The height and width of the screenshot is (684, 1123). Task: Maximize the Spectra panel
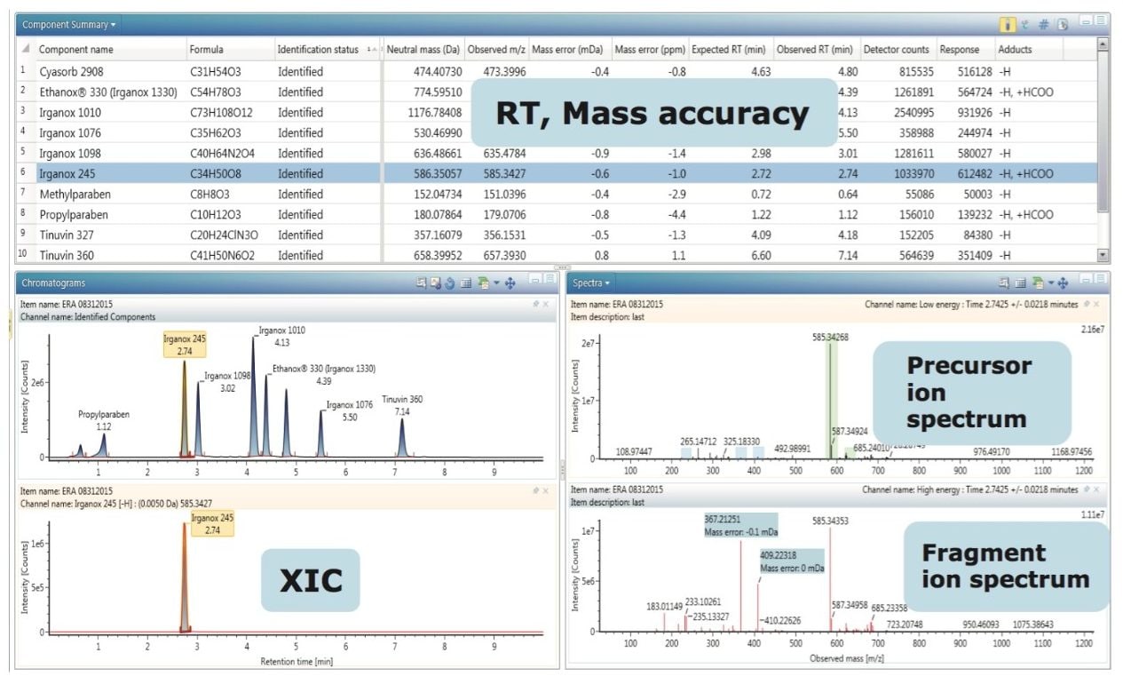click(1100, 279)
